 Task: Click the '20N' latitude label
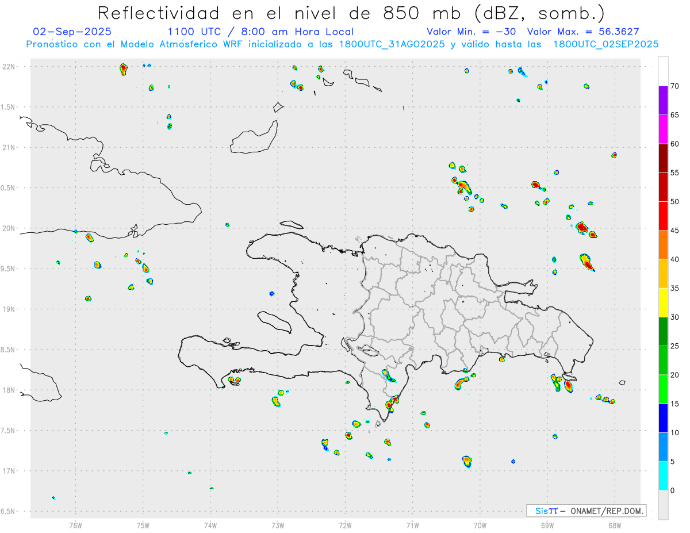tap(10, 228)
